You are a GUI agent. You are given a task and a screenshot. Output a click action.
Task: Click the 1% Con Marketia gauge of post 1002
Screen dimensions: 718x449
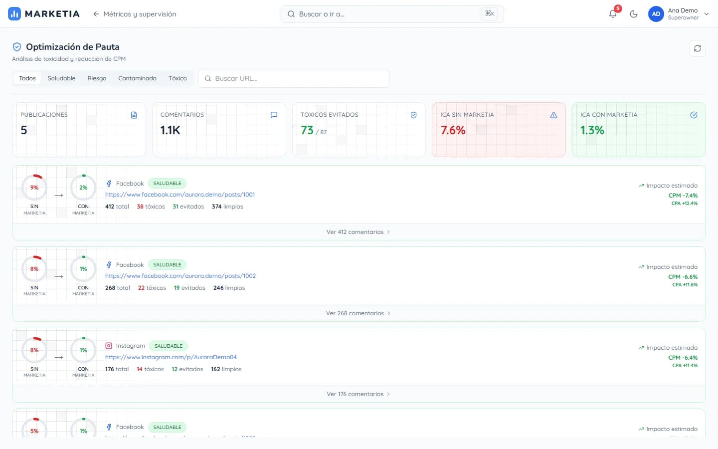click(x=83, y=269)
